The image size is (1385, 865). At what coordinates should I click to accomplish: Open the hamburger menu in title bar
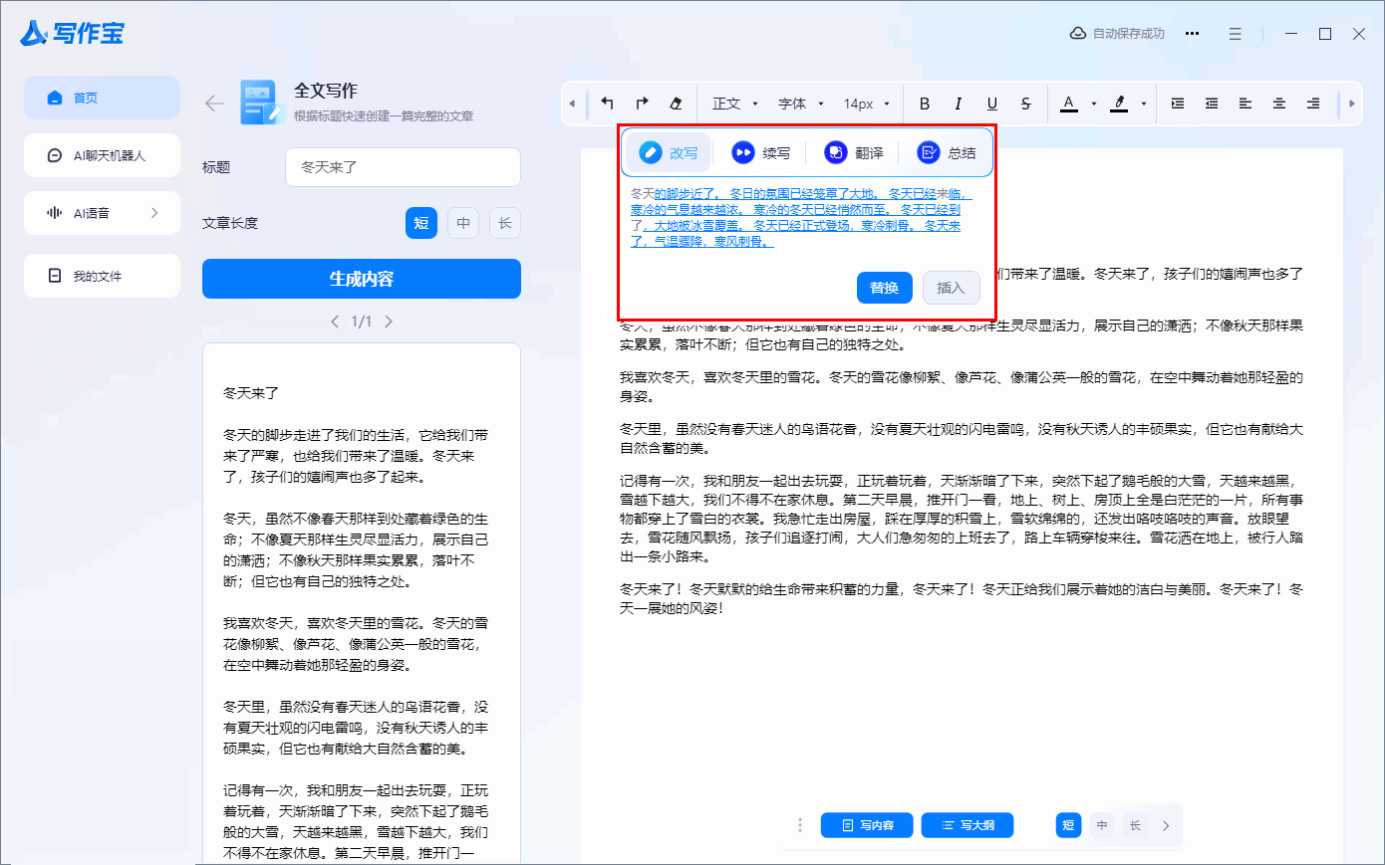[1235, 34]
